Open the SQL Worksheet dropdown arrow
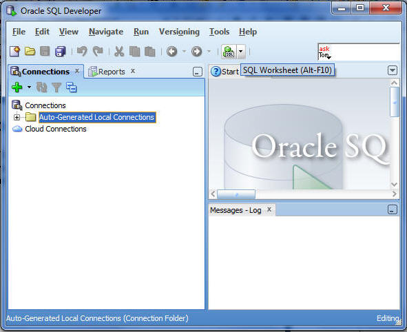This screenshot has width=407, height=332. pos(241,52)
